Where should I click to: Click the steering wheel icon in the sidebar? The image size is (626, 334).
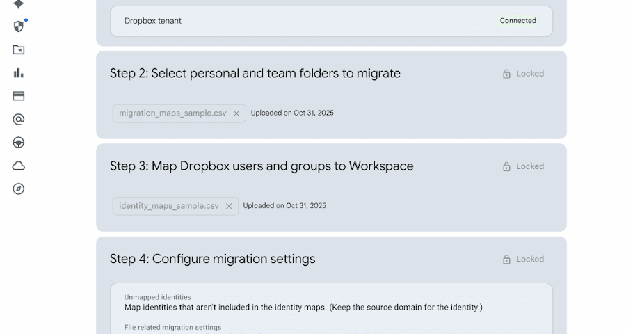point(19,143)
